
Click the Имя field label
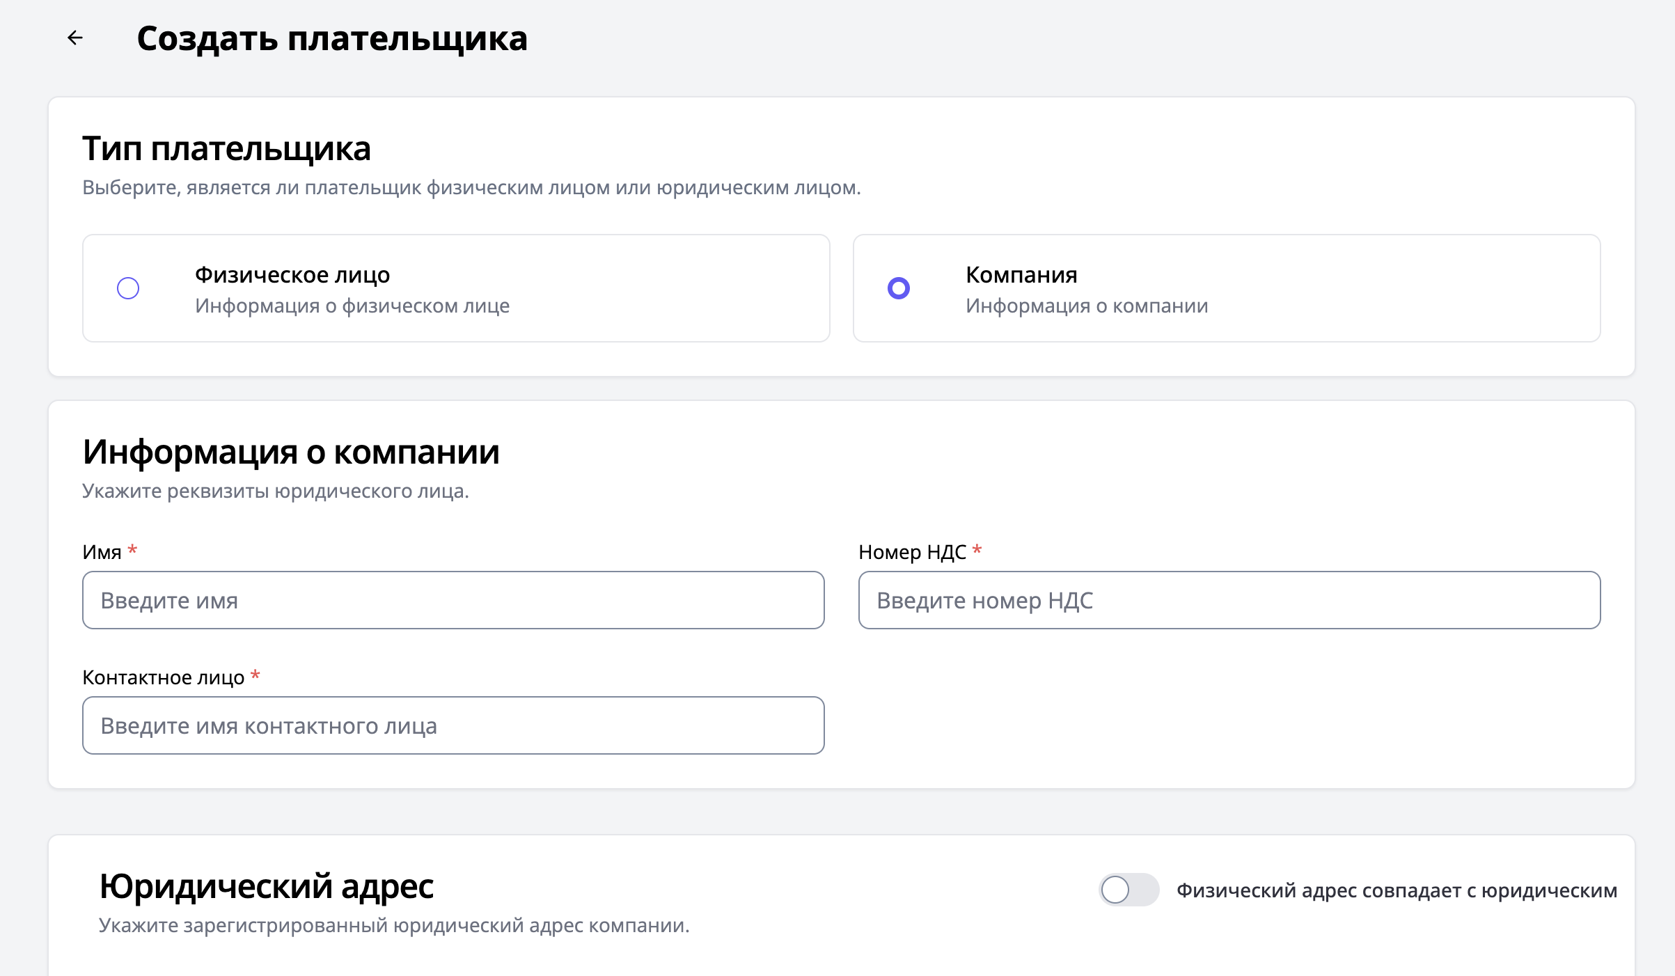(x=102, y=552)
